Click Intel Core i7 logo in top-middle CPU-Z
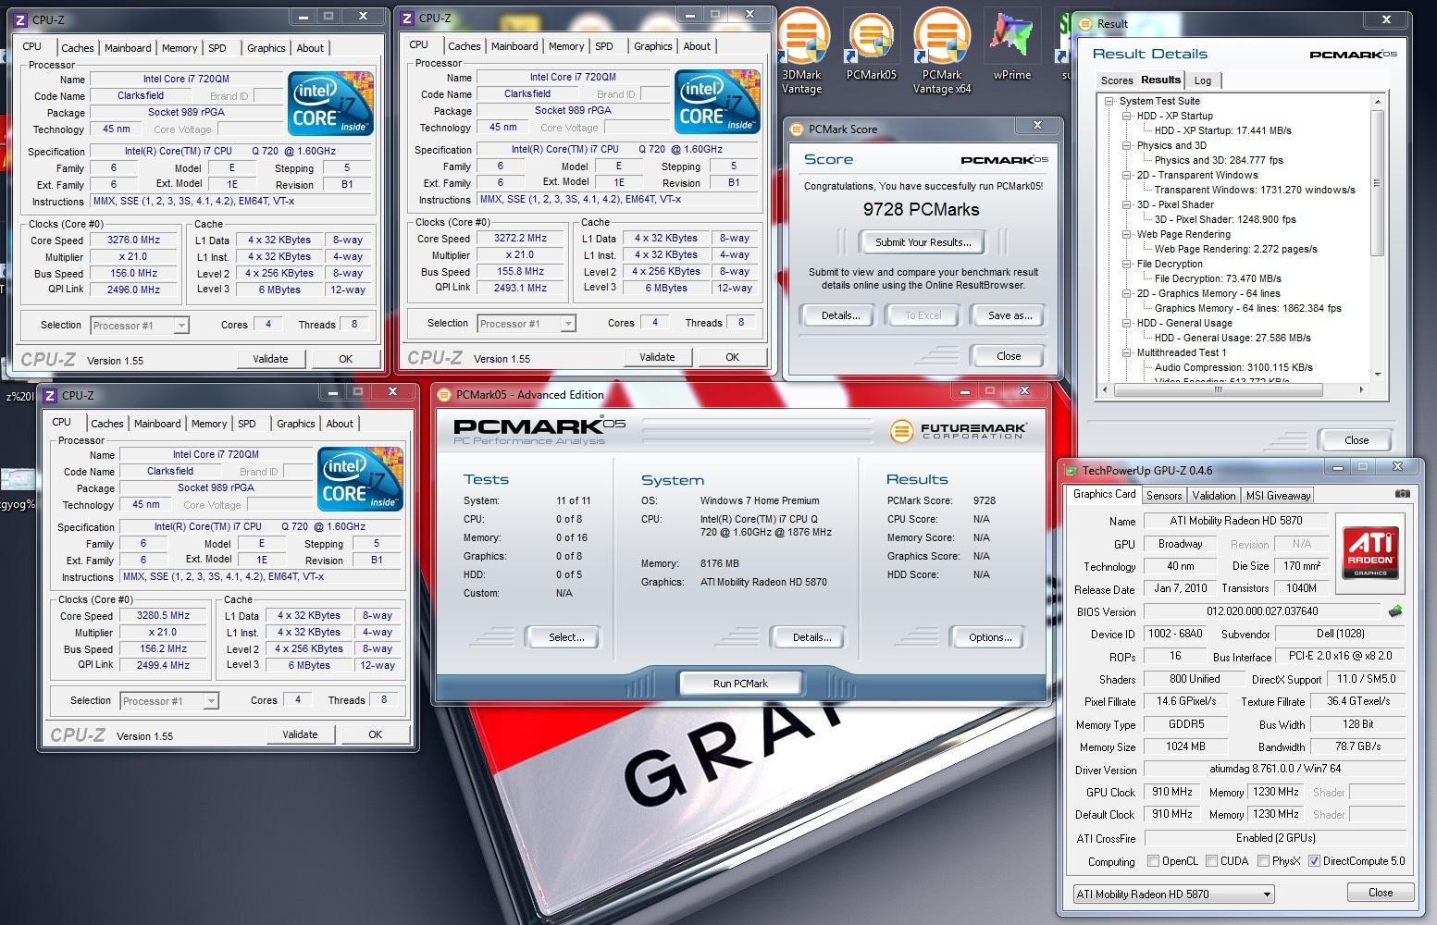The image size is (1437, 925). (x=717, y=101)
